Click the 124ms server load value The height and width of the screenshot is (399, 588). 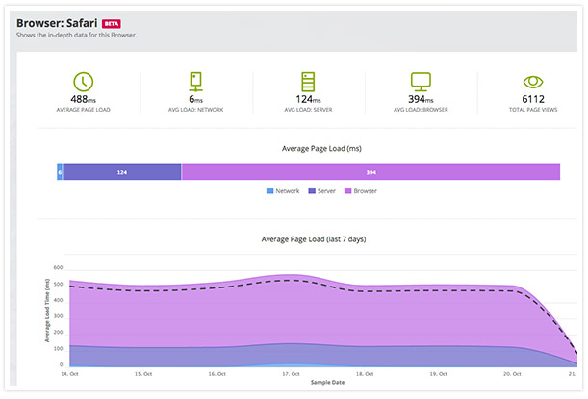click(308, 99)
